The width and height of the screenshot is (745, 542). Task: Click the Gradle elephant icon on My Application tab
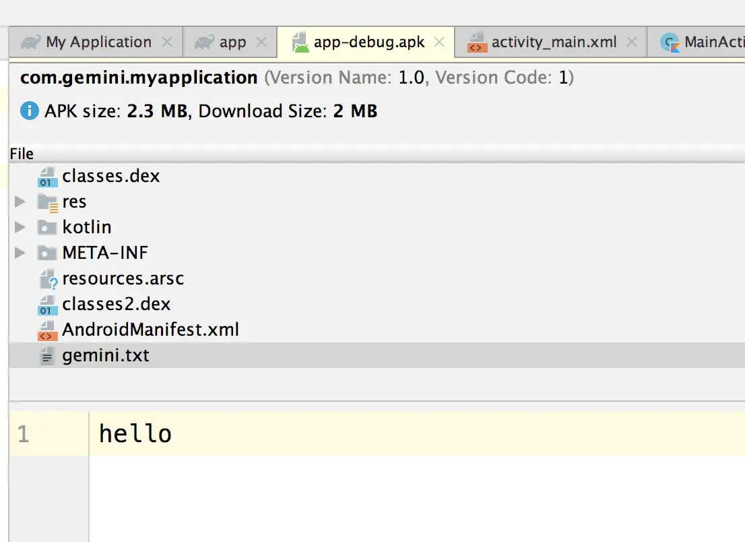(31, 42)
